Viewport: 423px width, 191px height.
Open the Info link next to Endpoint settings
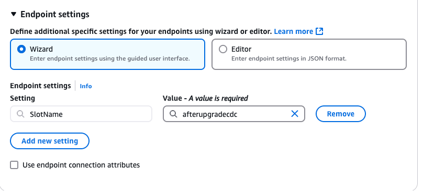click(86, 86)
